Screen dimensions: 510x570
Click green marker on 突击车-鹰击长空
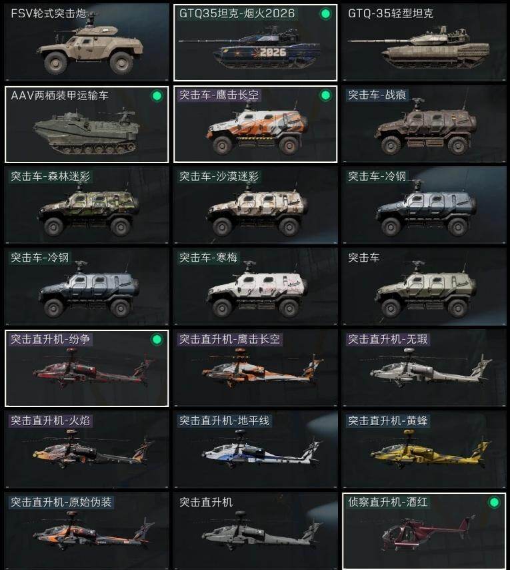(x=325, y=95)
